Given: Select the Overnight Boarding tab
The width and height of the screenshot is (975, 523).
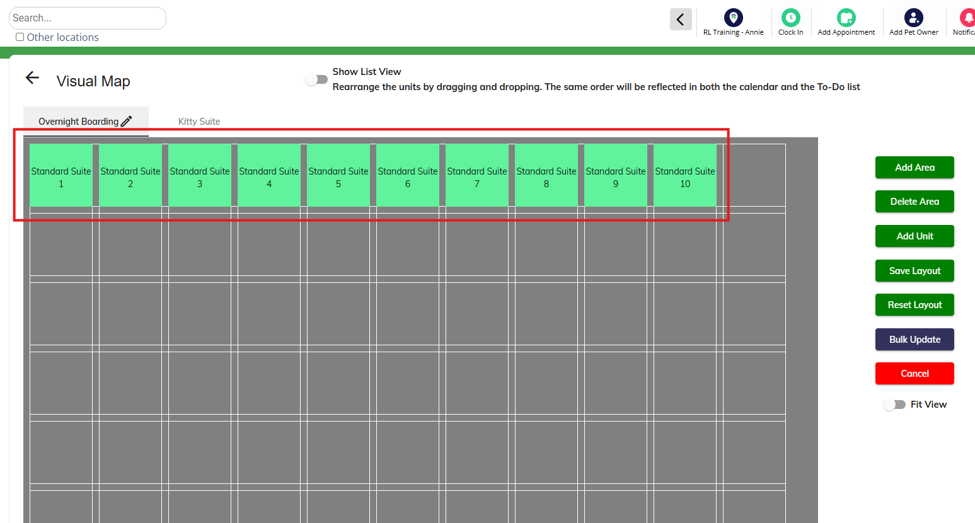Looking at the screenshot, I should (86, 121).
